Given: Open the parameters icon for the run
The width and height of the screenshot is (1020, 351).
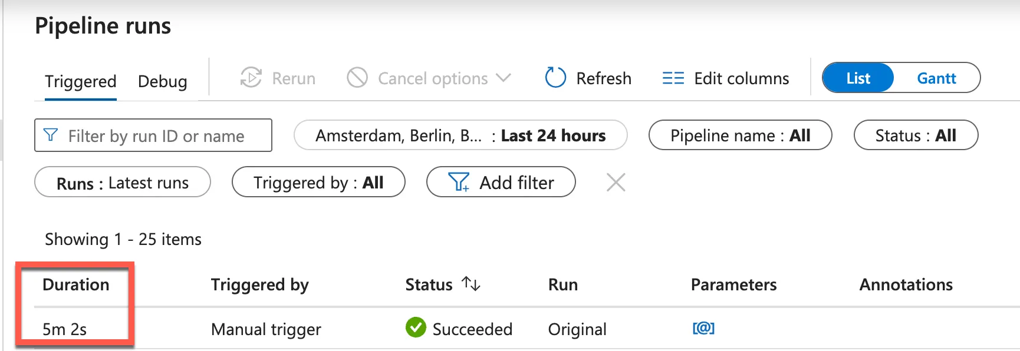Looking at the screenshot, I should coord(703,328).
